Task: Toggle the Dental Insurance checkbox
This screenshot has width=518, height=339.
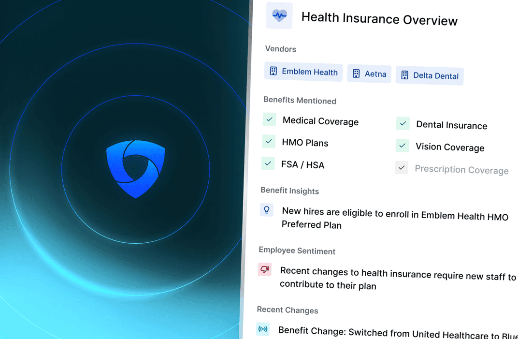Action: click(x=403, y=123)
